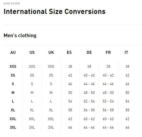Click the FR 64 - 66 cell

click(108, 127)
